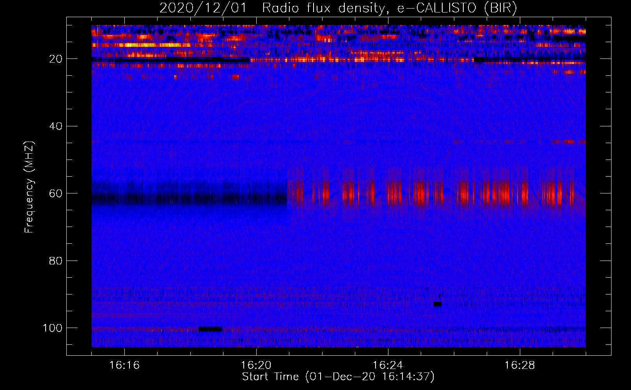Click the 100 MHz frequency tick label

click(52, 328)
